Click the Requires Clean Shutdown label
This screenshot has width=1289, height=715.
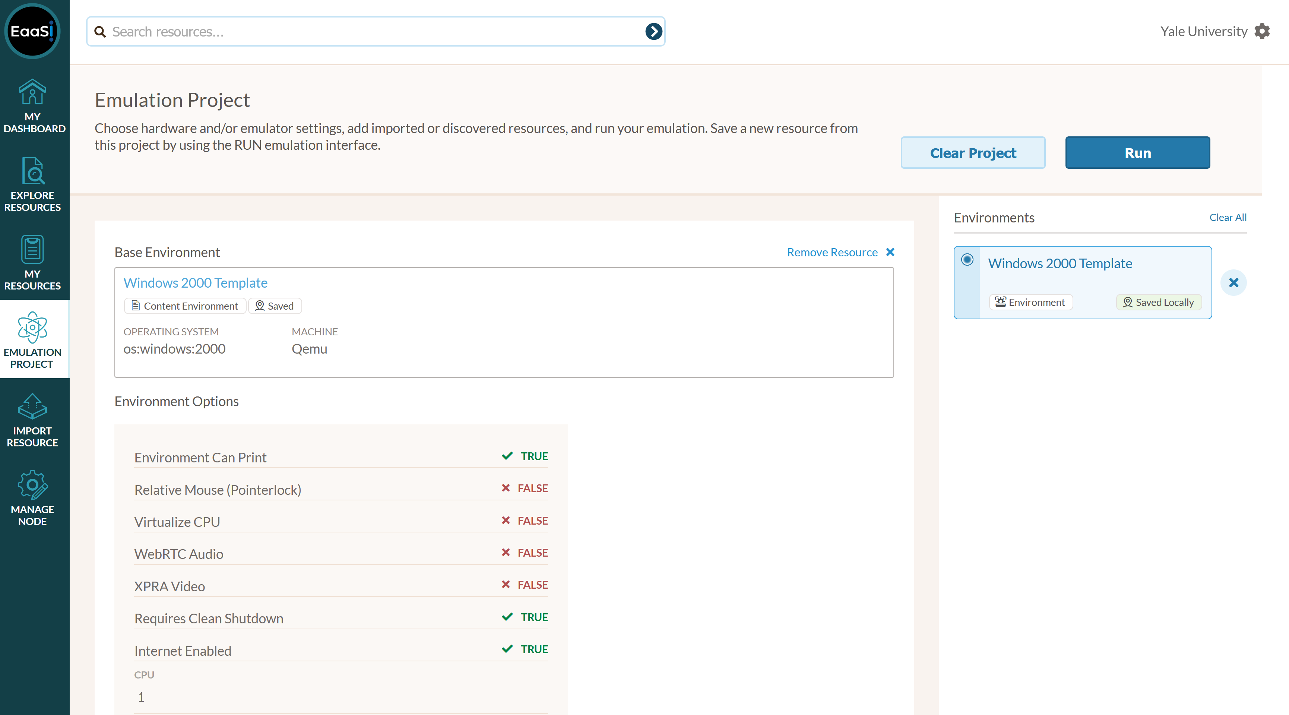coord(209,618)
